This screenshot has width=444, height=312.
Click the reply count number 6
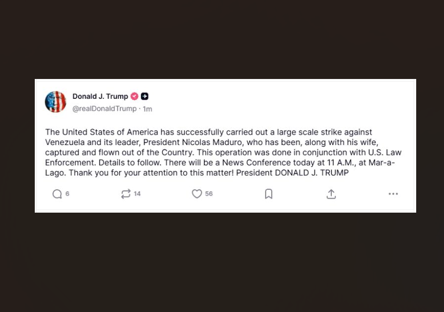tap(68, 194)
